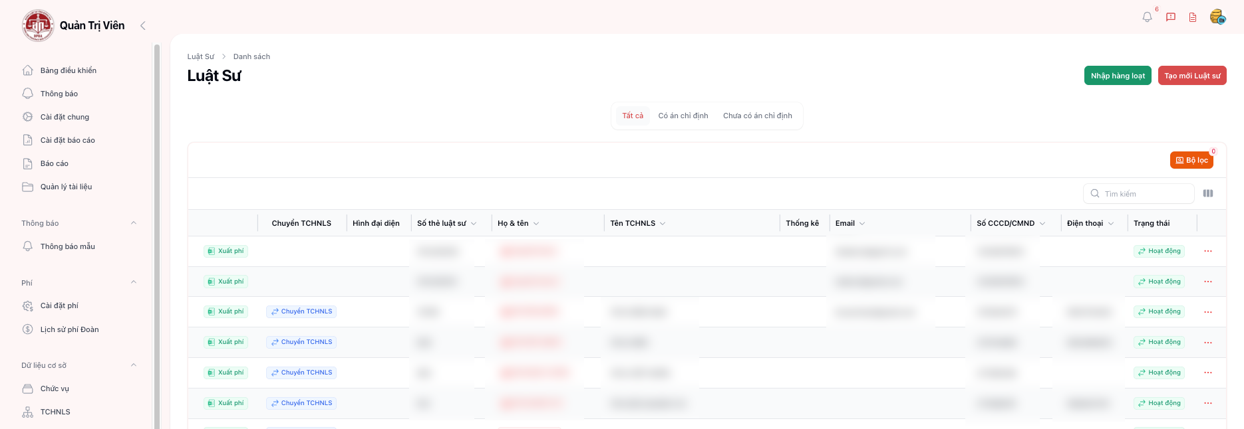Collapse the Thông báo sidebar section
This screenshot has width=1244, height=429.
click(x=134, y=223)
